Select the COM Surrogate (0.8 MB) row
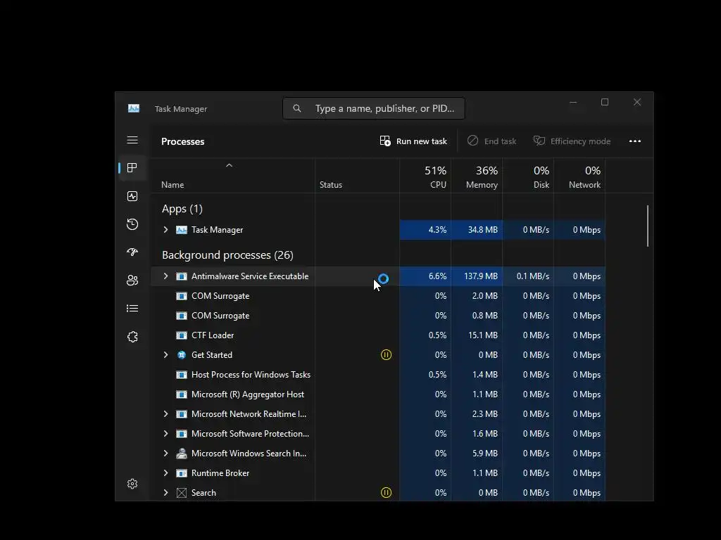The image size is (721, 540). click(378, 316)
